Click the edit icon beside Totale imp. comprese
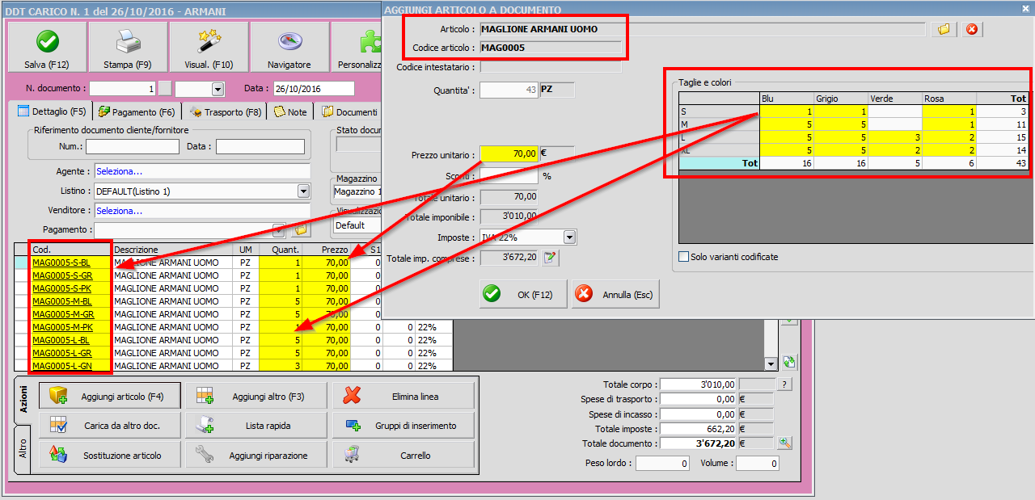This screenshot has height=500, width=1035. (551, 258)
